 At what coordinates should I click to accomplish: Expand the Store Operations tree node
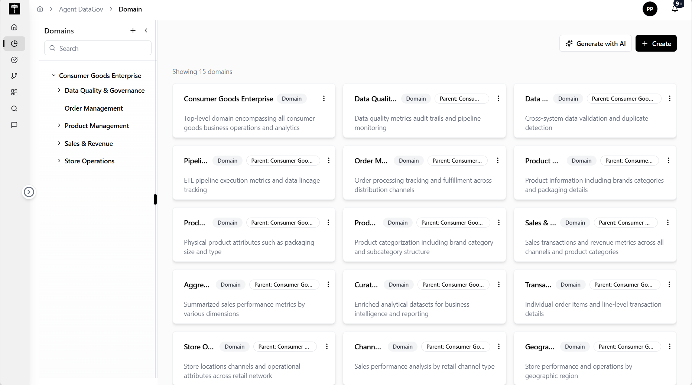point(59,161)
